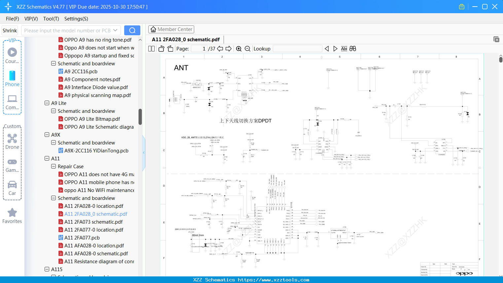Collapse Schematic and boardview below the Repair Case files
Viewport: 503px width, 283px height.
point(54,198)
